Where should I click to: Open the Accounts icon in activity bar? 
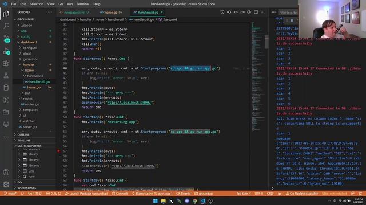pos(6,172)
